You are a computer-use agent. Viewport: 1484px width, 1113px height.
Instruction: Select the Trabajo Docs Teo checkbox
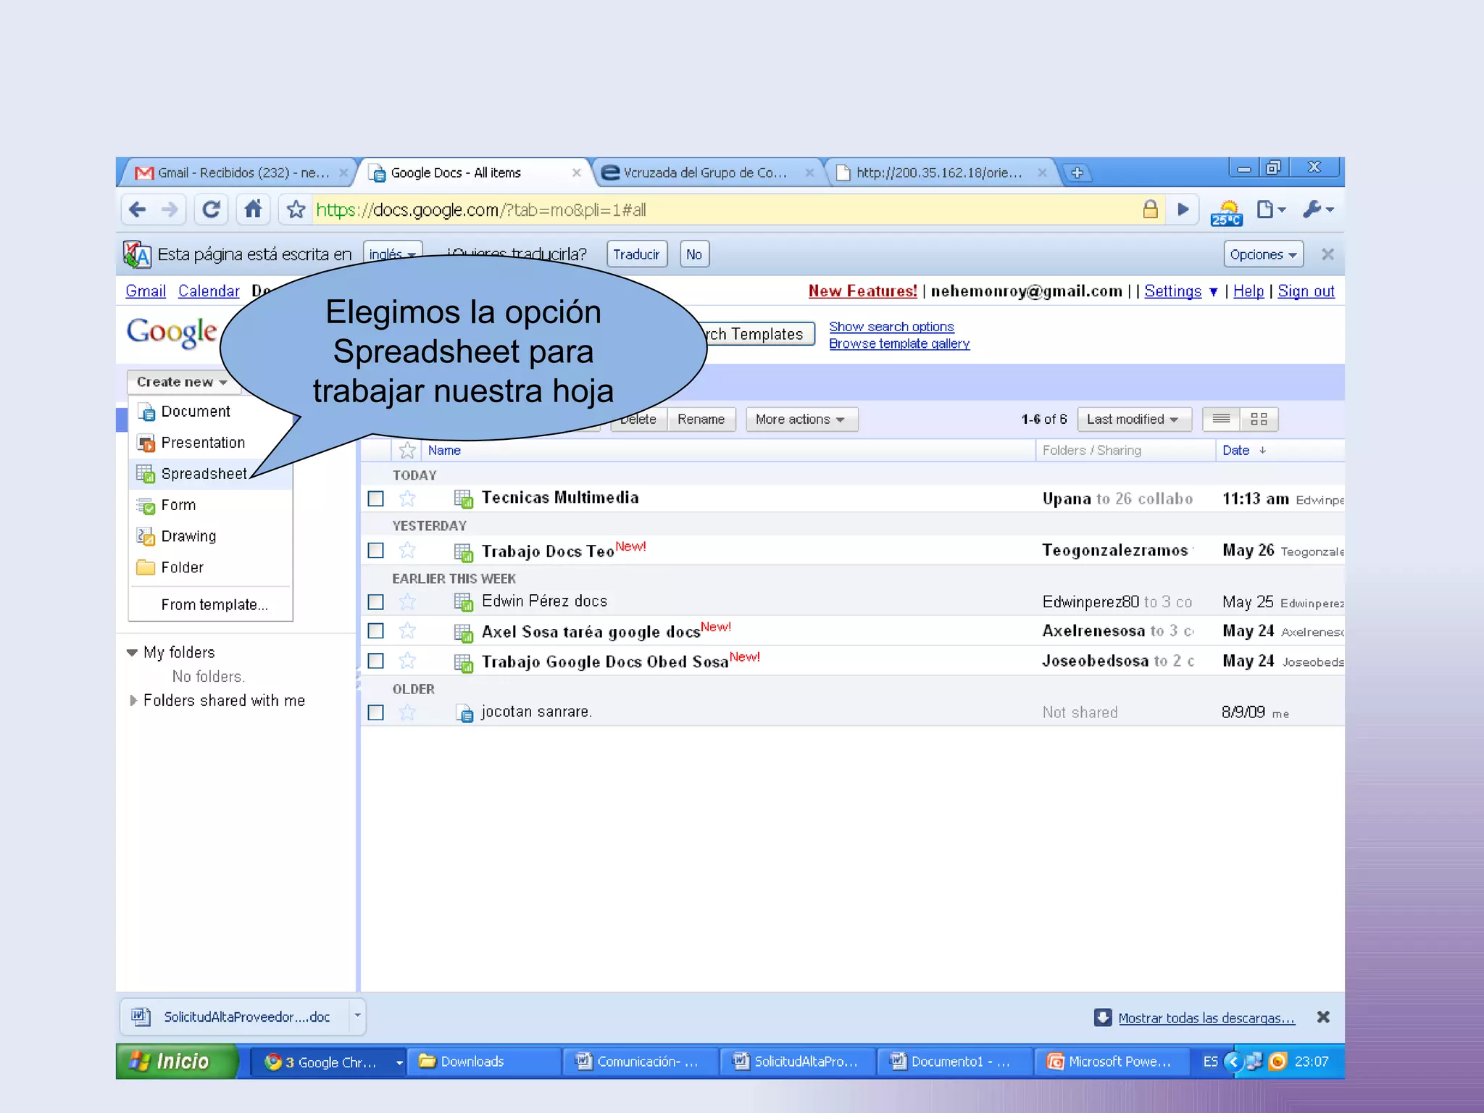click(375, 551)
